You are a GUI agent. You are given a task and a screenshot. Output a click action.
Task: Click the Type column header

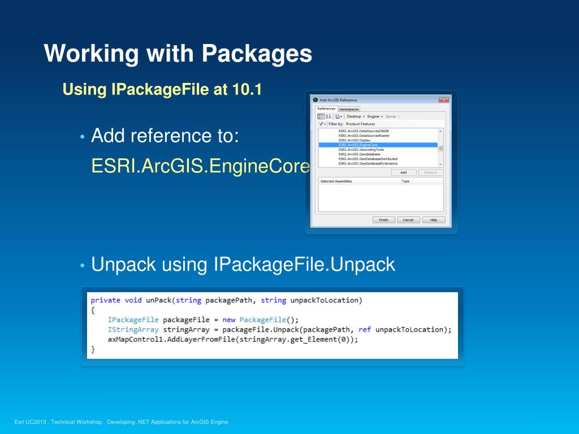pos(405,181)
